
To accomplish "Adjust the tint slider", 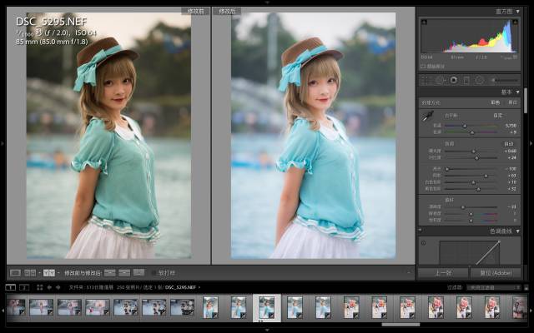I will point(472,132).
